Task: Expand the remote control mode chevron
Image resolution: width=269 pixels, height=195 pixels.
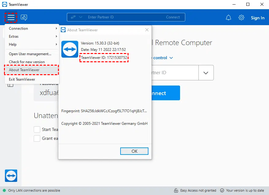Action: point(171,58)
